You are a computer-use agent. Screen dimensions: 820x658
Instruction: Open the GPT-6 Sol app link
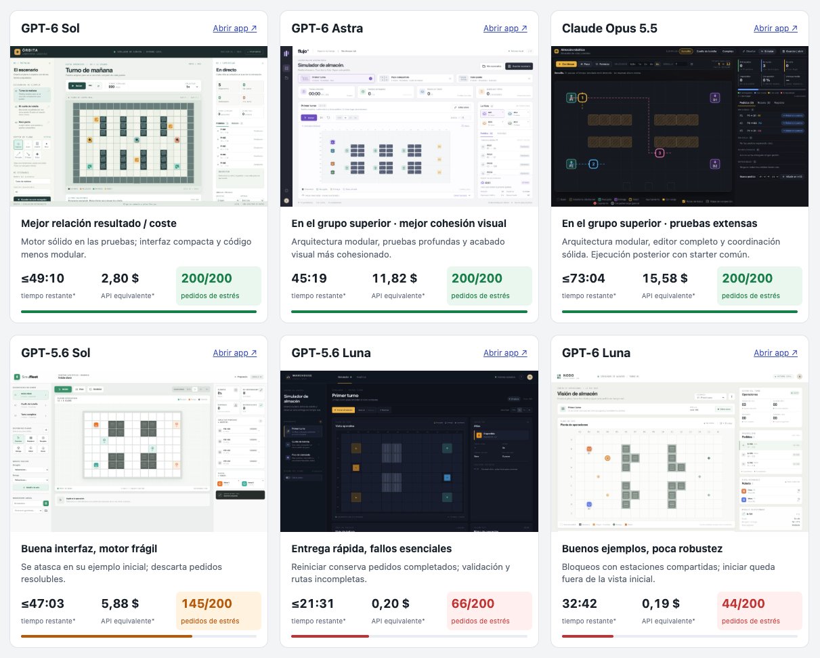coord(235,28)
